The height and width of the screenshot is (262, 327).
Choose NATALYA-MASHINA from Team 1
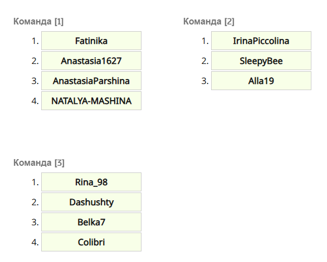click(91, 101)
